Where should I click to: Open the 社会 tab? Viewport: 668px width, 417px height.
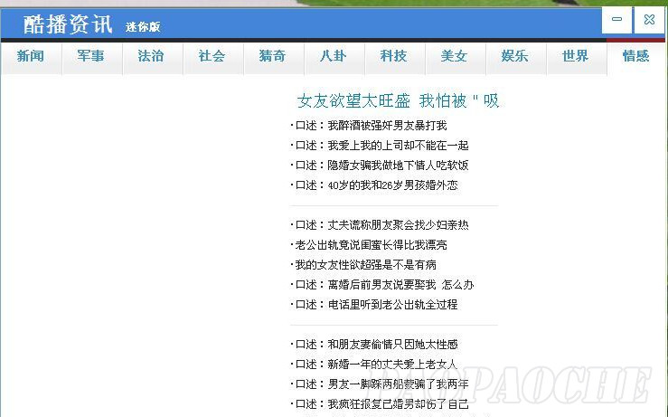pos(212,56)
